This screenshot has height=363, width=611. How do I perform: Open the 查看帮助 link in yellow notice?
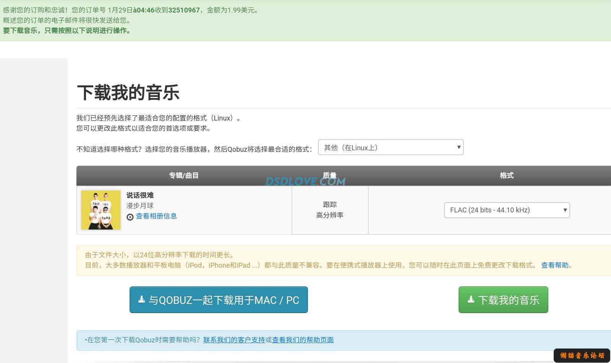click(x=555, y=265)
